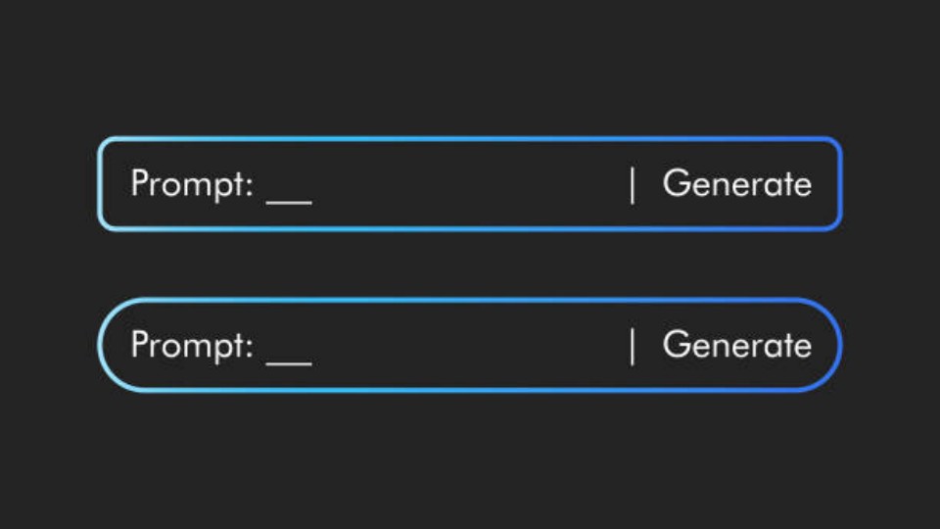Viewport: 940px width, 529px height.
Task: Click empty text area inside the lower bar
Action: [470, 345]
